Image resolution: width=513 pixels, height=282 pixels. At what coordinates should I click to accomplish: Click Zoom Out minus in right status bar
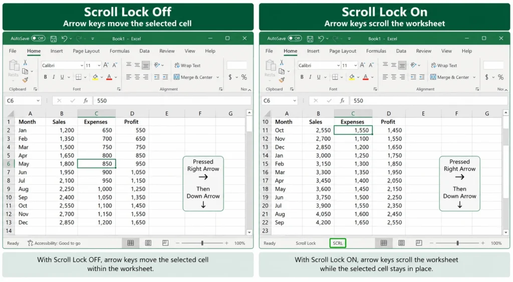[x=431, y=243]
